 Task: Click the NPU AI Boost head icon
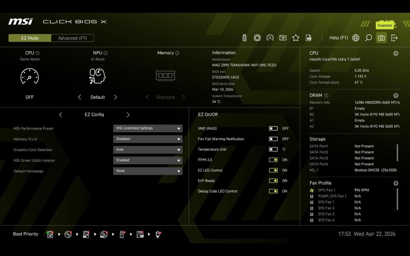pyautogui.click(x=98, y=76)
